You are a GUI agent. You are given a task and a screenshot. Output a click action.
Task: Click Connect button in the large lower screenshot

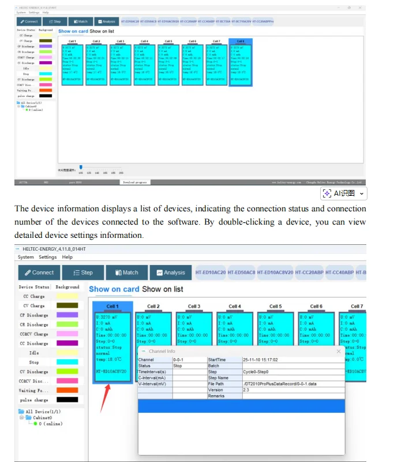tap(39, 273)
